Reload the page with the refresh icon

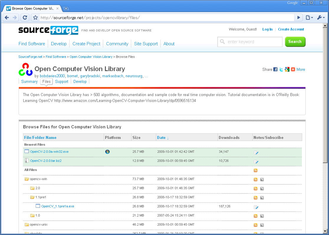click(x=25, y=18)
